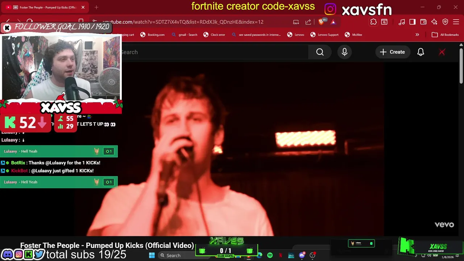The width and height of the screenshot is (464, 261).
Task: Open the search tabs toolbar icon
Action: (x=384, y=22)
